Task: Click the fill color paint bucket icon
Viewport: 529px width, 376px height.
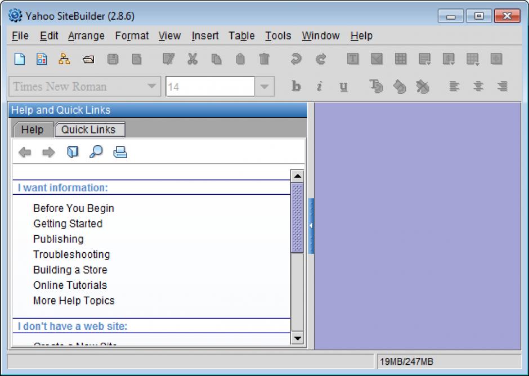Action: tap(400, 87)
